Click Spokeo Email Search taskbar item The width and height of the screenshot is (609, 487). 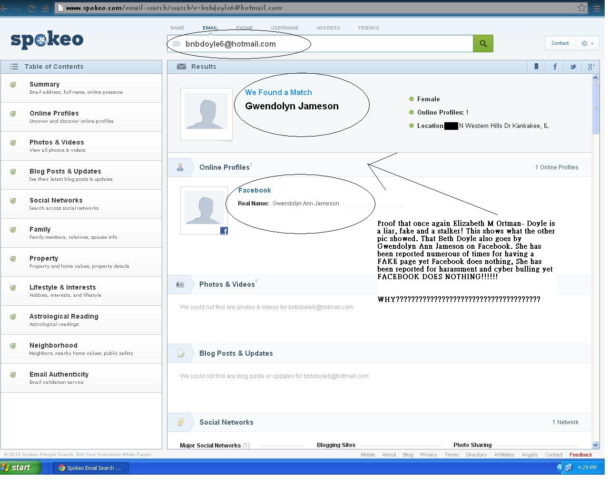point(90,468)
